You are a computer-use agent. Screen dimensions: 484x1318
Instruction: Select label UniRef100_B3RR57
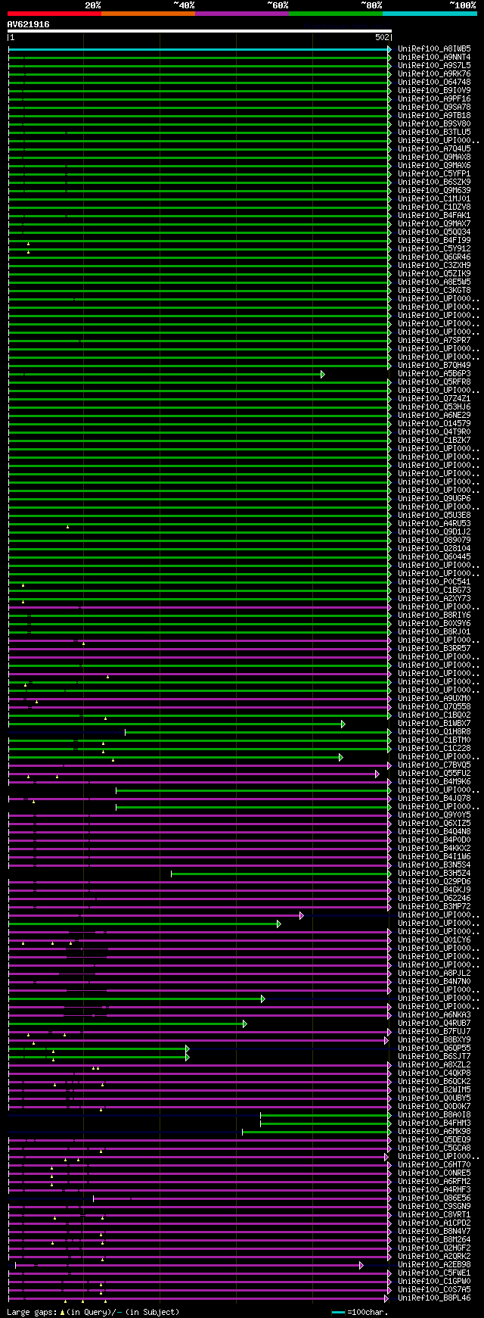(434, 649)
